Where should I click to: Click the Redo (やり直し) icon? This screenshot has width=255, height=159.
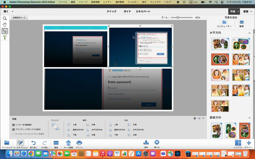point(45,143)
